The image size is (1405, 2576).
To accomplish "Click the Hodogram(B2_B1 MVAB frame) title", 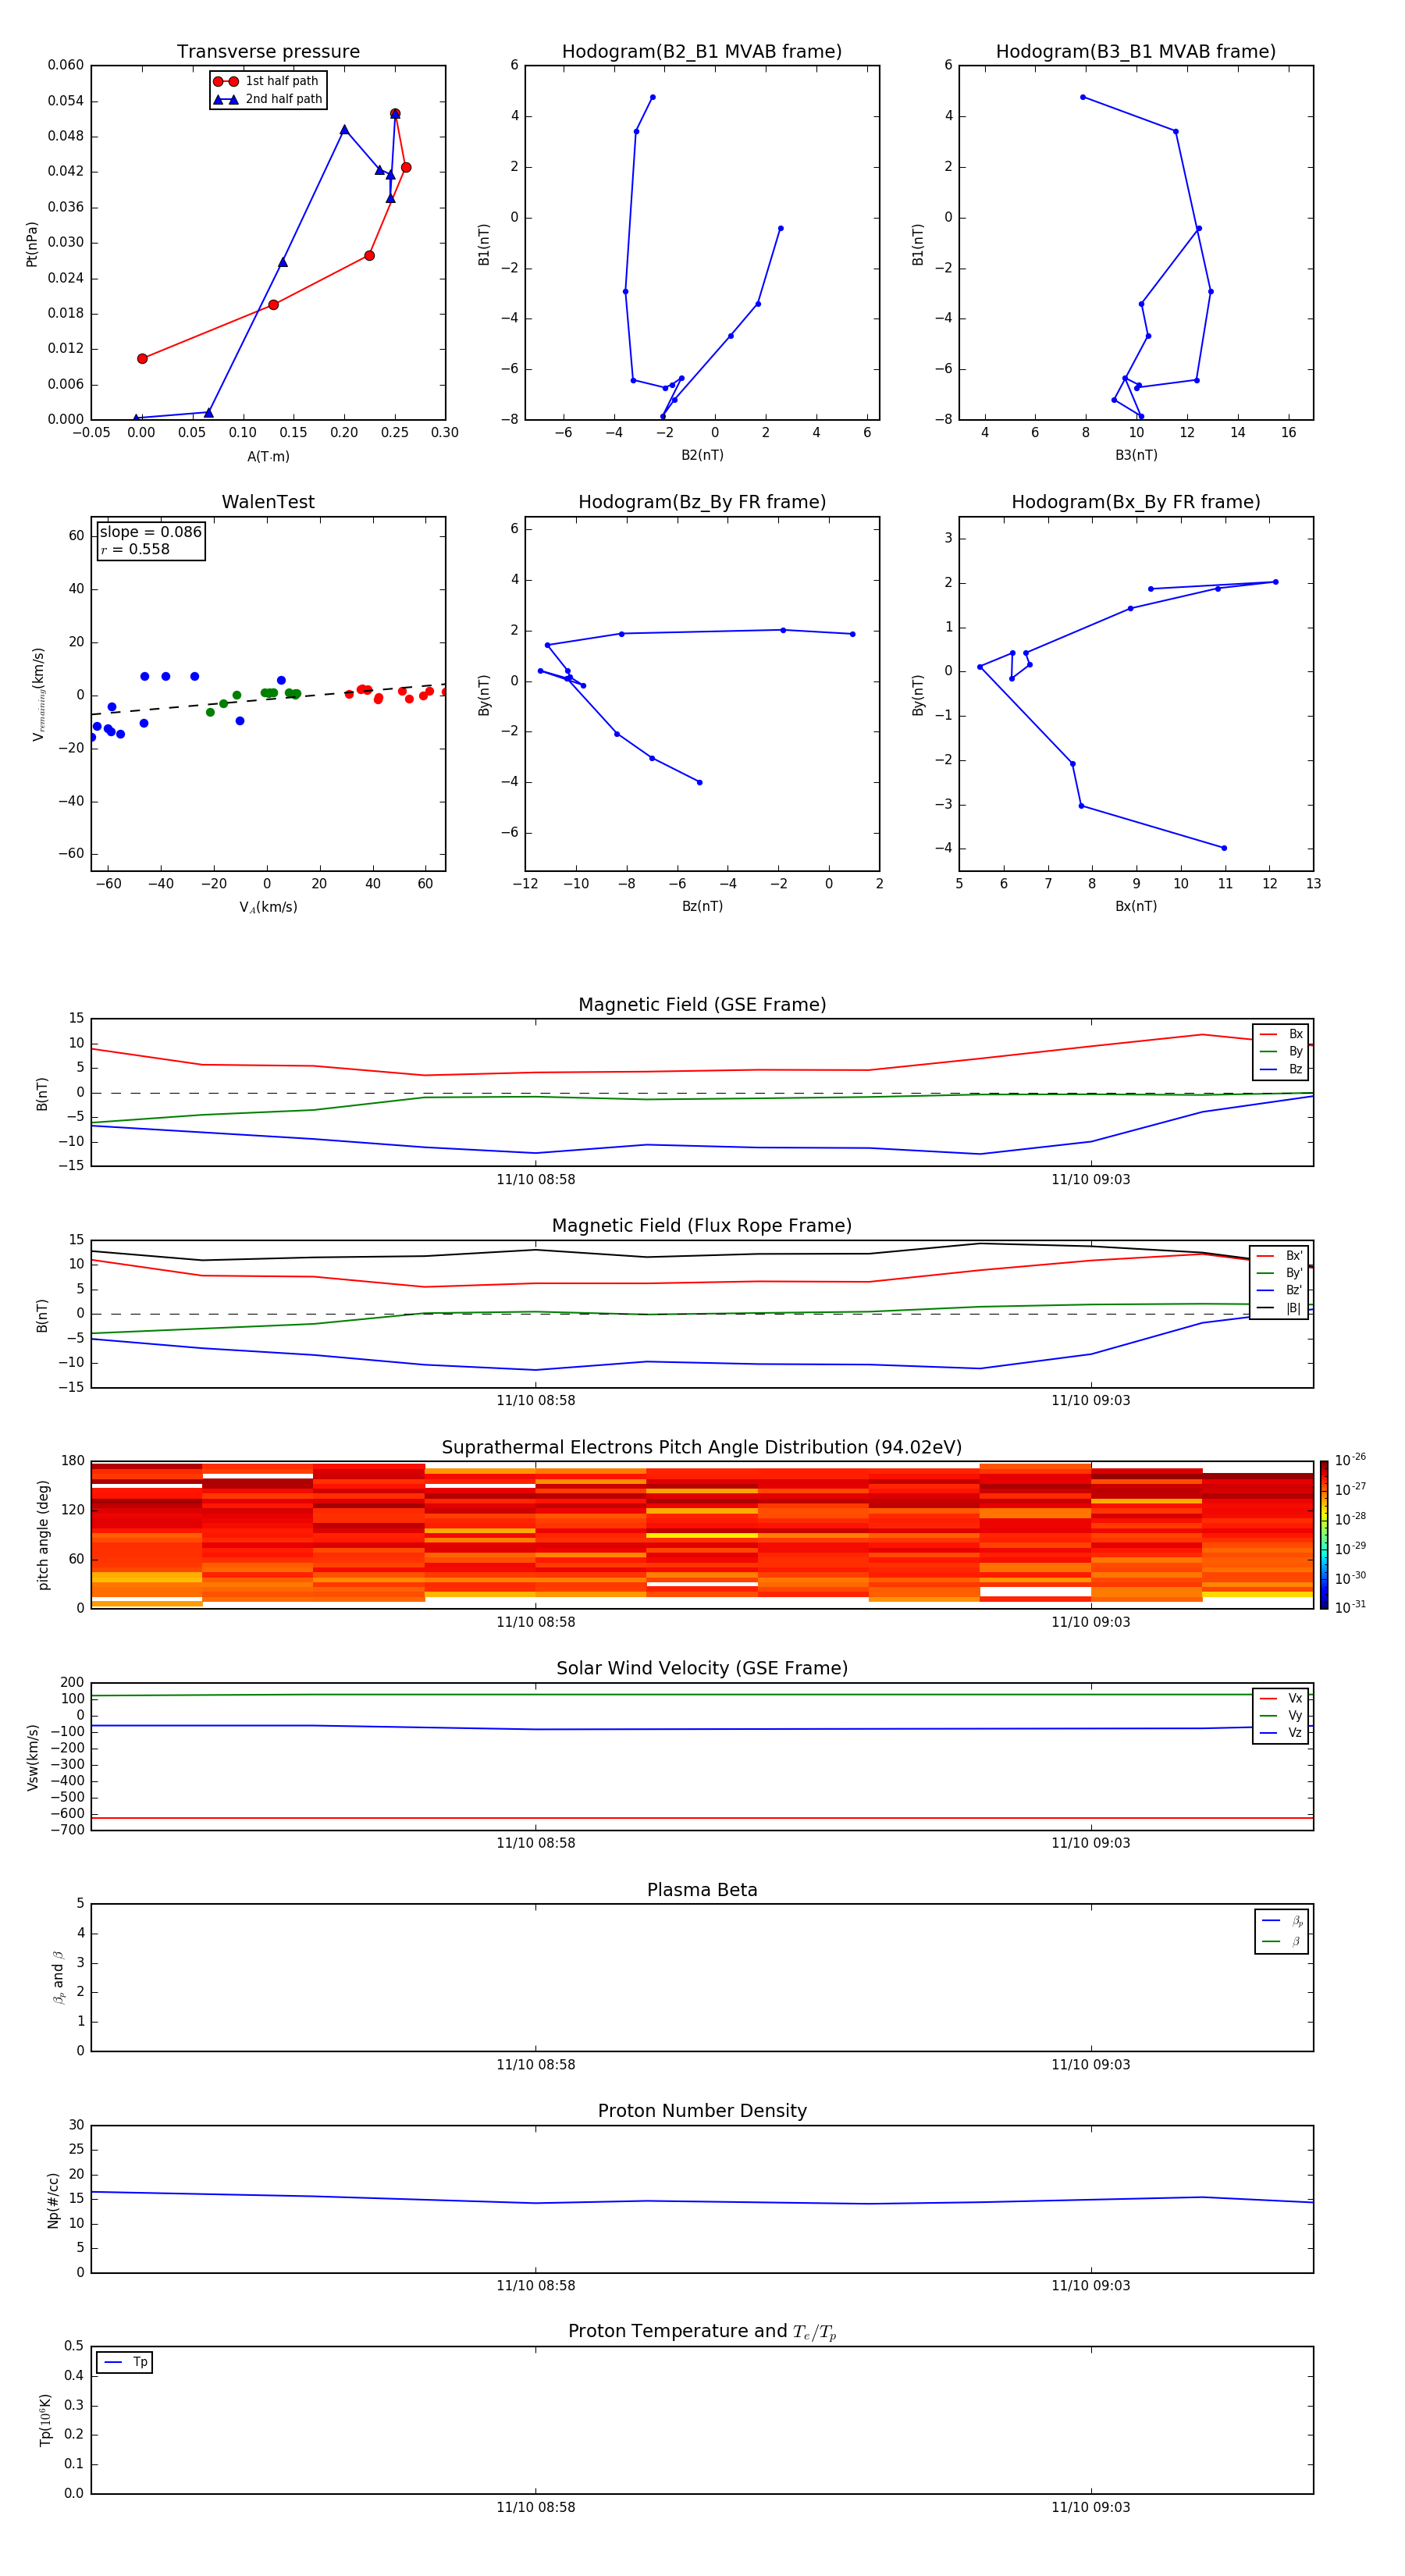I will coord(702,51).
